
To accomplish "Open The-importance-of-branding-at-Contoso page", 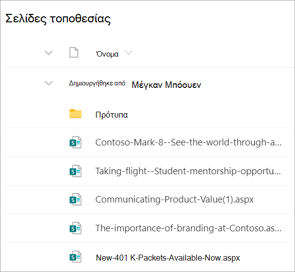I will click(x=188, y=228).
